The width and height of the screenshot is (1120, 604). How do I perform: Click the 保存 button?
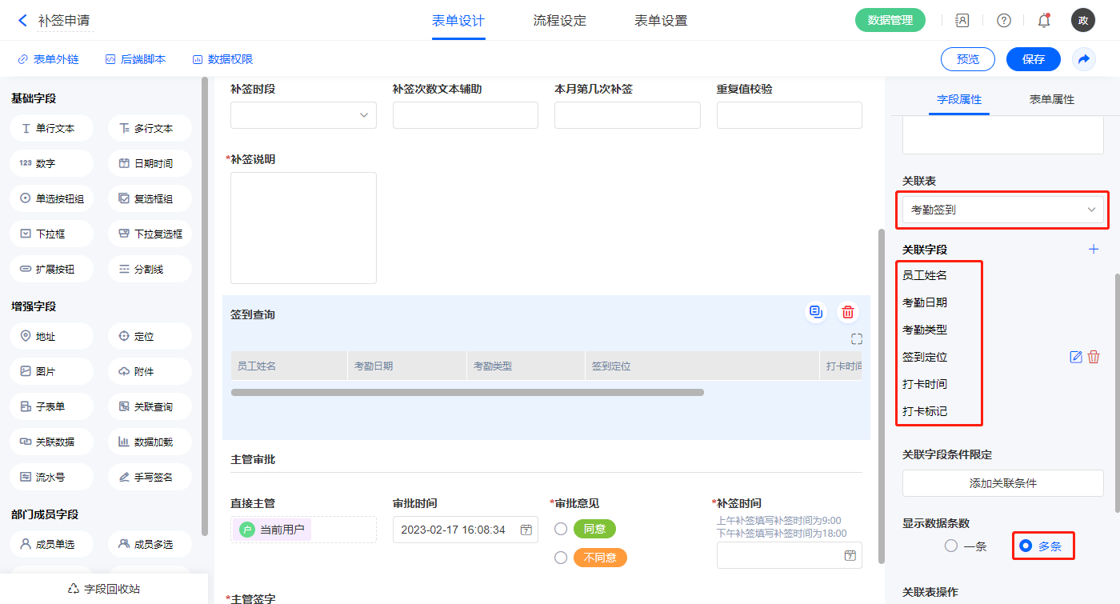(x=1033, y=59)
